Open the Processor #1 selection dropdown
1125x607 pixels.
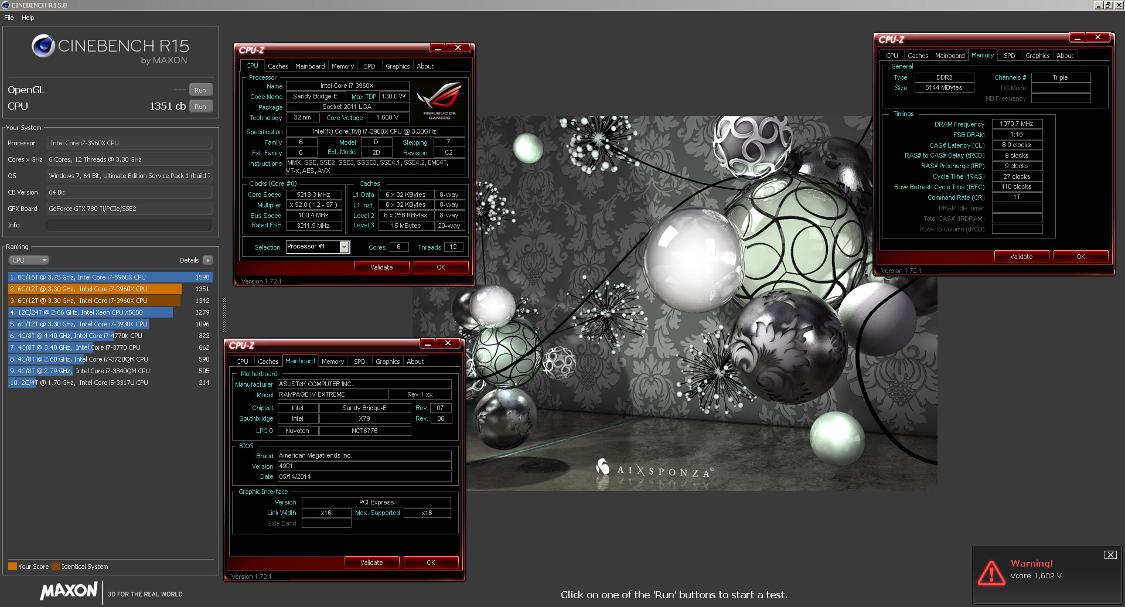click(x=345, y=247)
